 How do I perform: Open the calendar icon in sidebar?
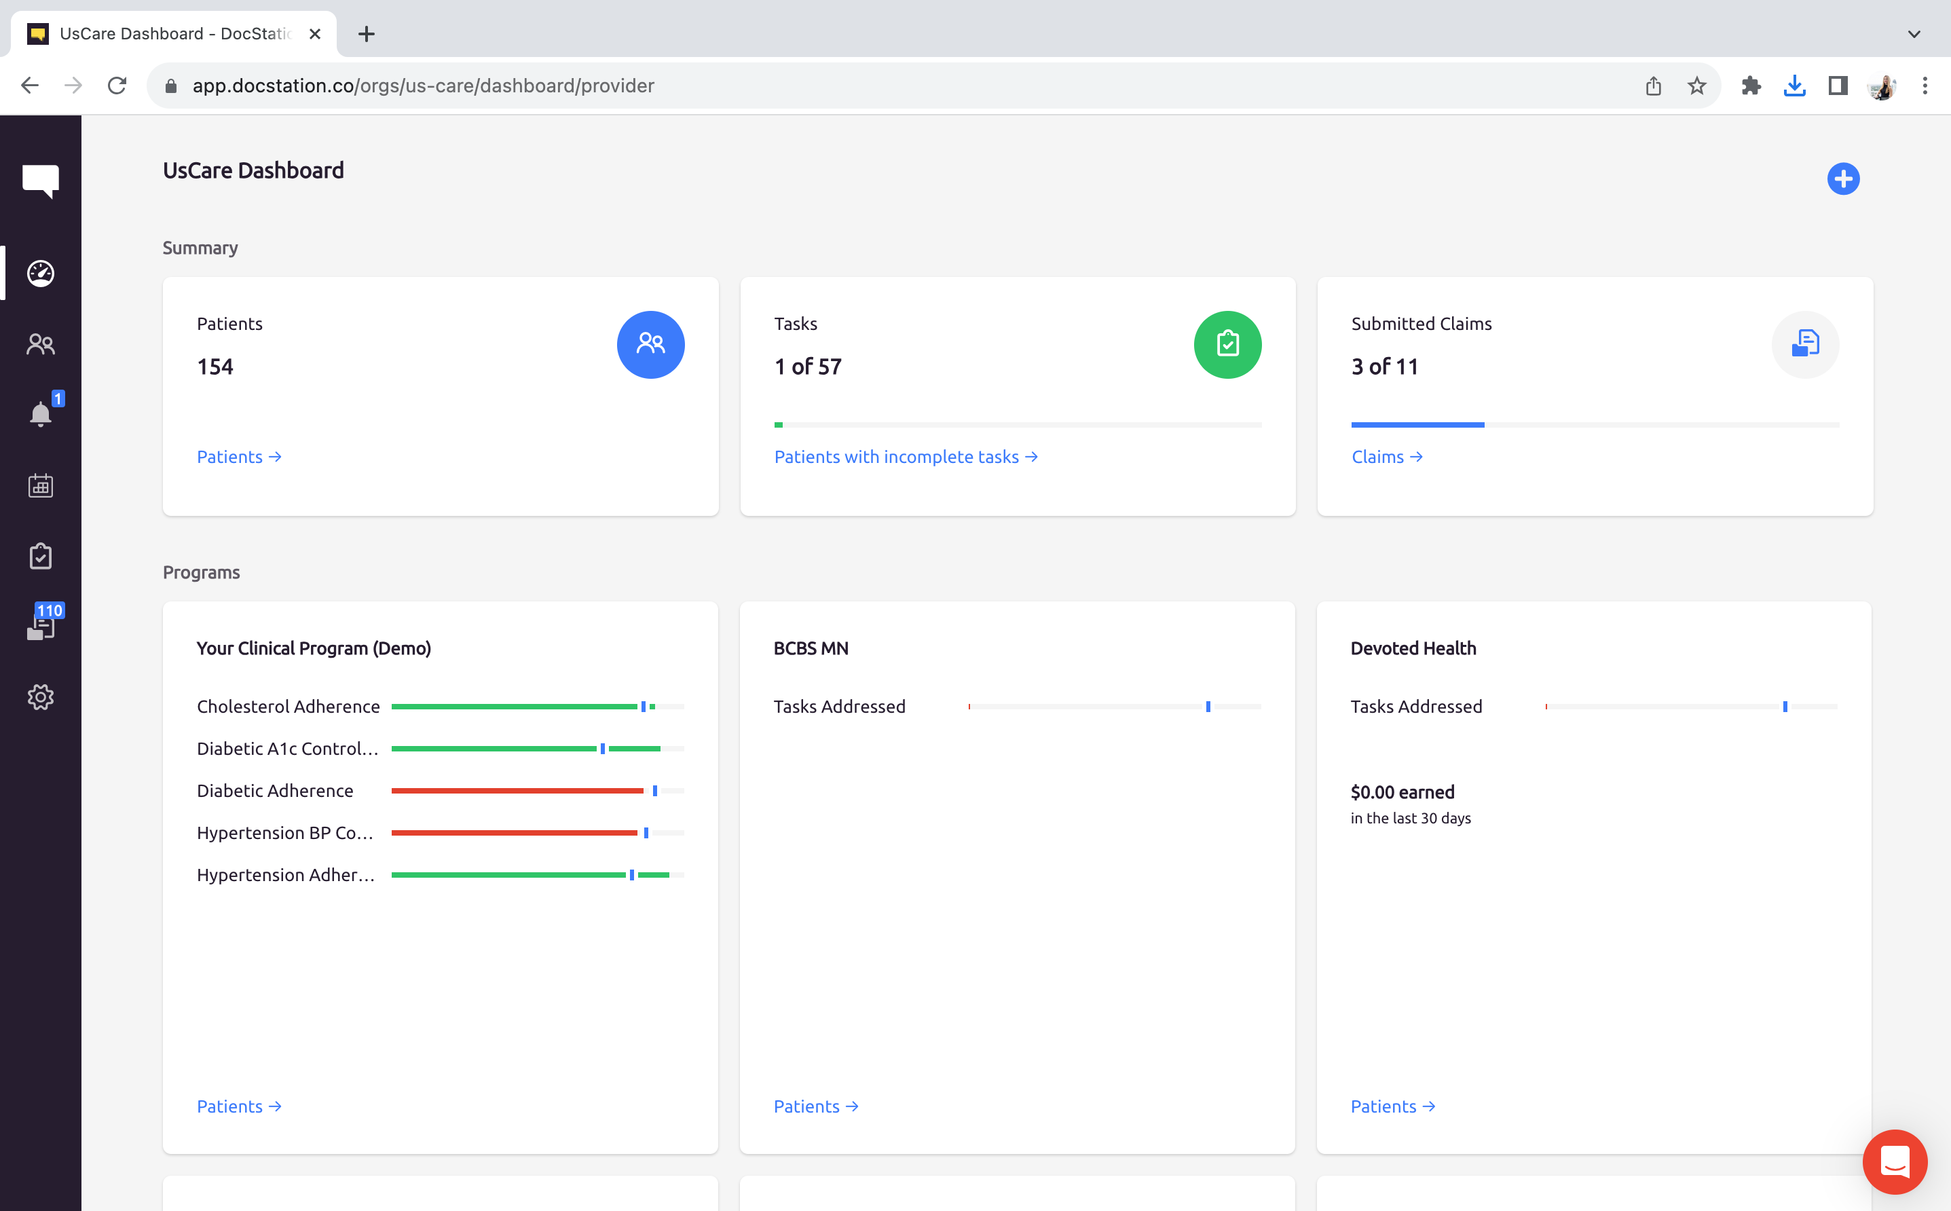[40, 485]
